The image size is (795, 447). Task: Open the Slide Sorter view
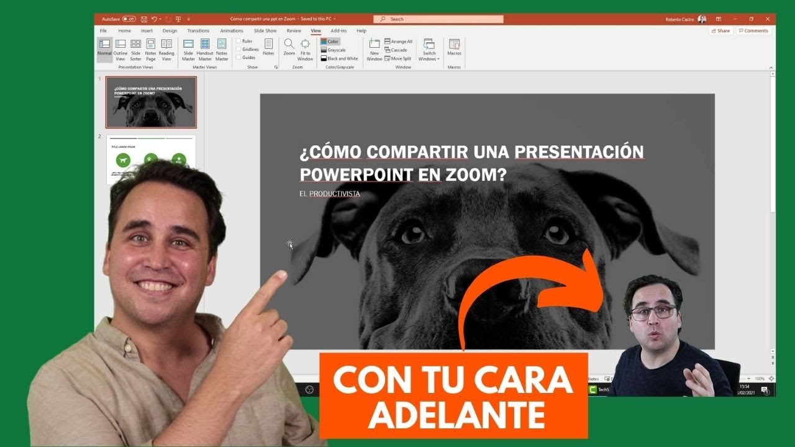point(135,50)
